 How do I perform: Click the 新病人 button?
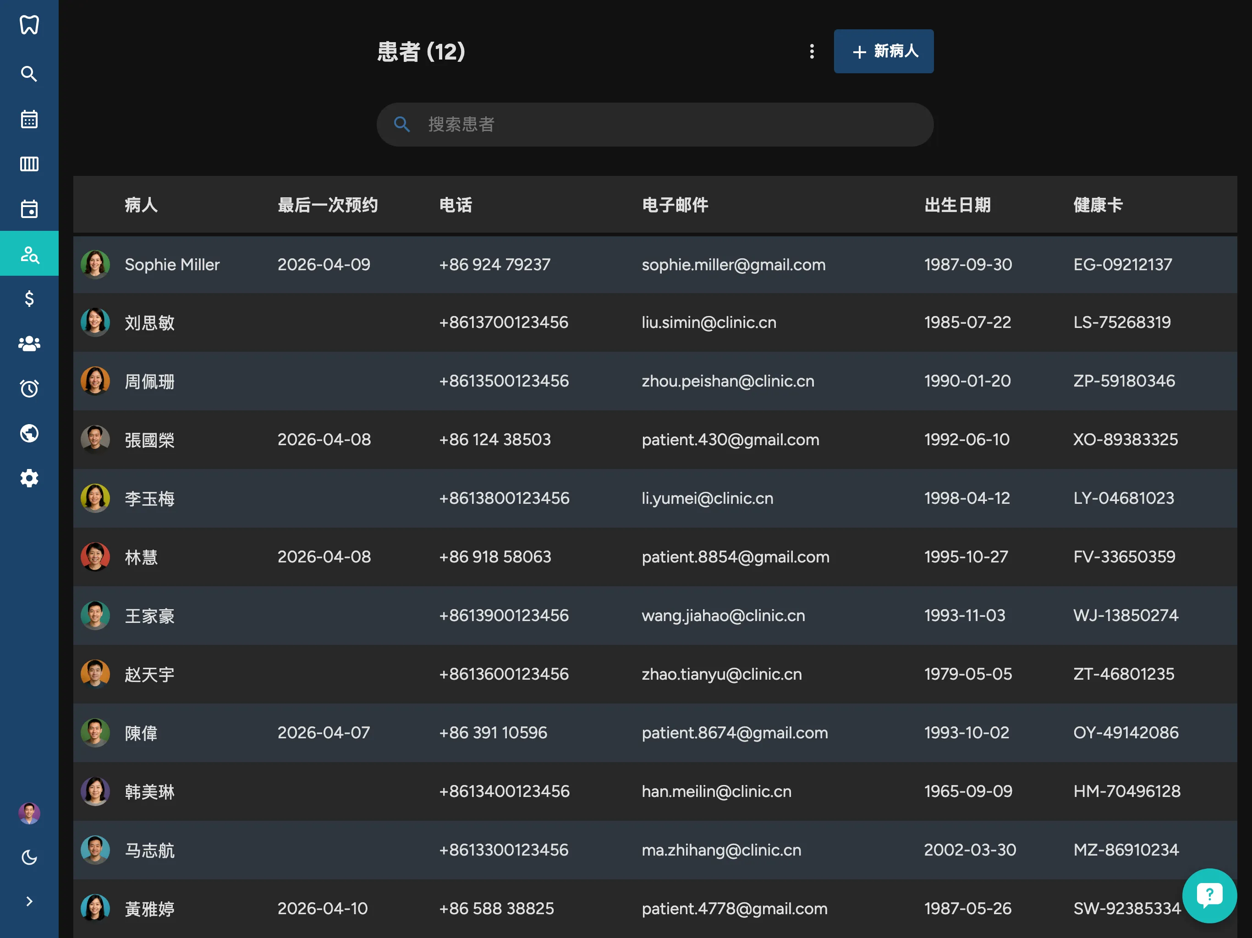pyautogui.click(x=884, y=51)
